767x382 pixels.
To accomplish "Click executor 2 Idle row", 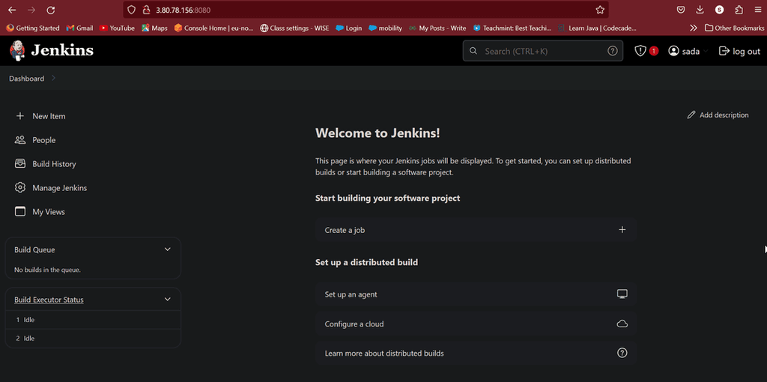I will pos(93,339).
